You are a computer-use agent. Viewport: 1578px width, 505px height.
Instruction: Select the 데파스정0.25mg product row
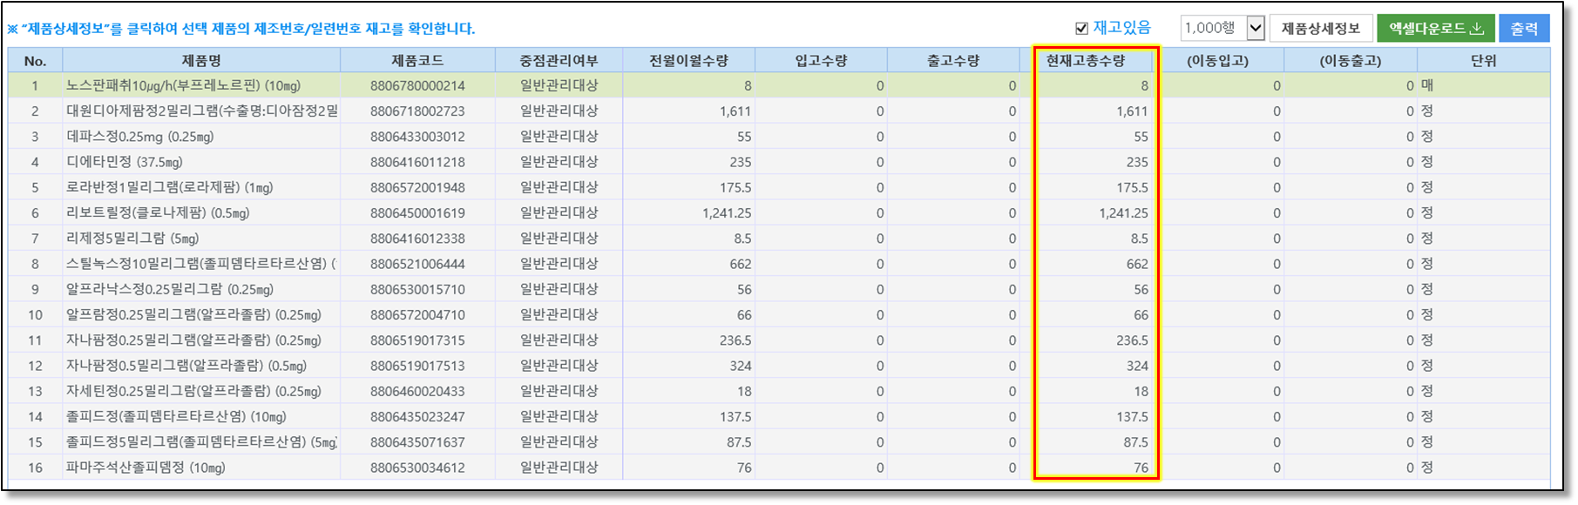pos(140,137)
